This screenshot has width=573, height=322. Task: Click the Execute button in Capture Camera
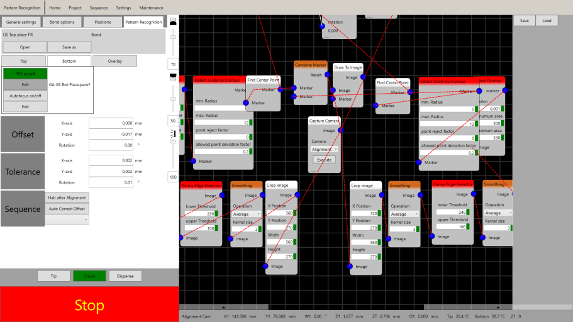coord(324,160)
